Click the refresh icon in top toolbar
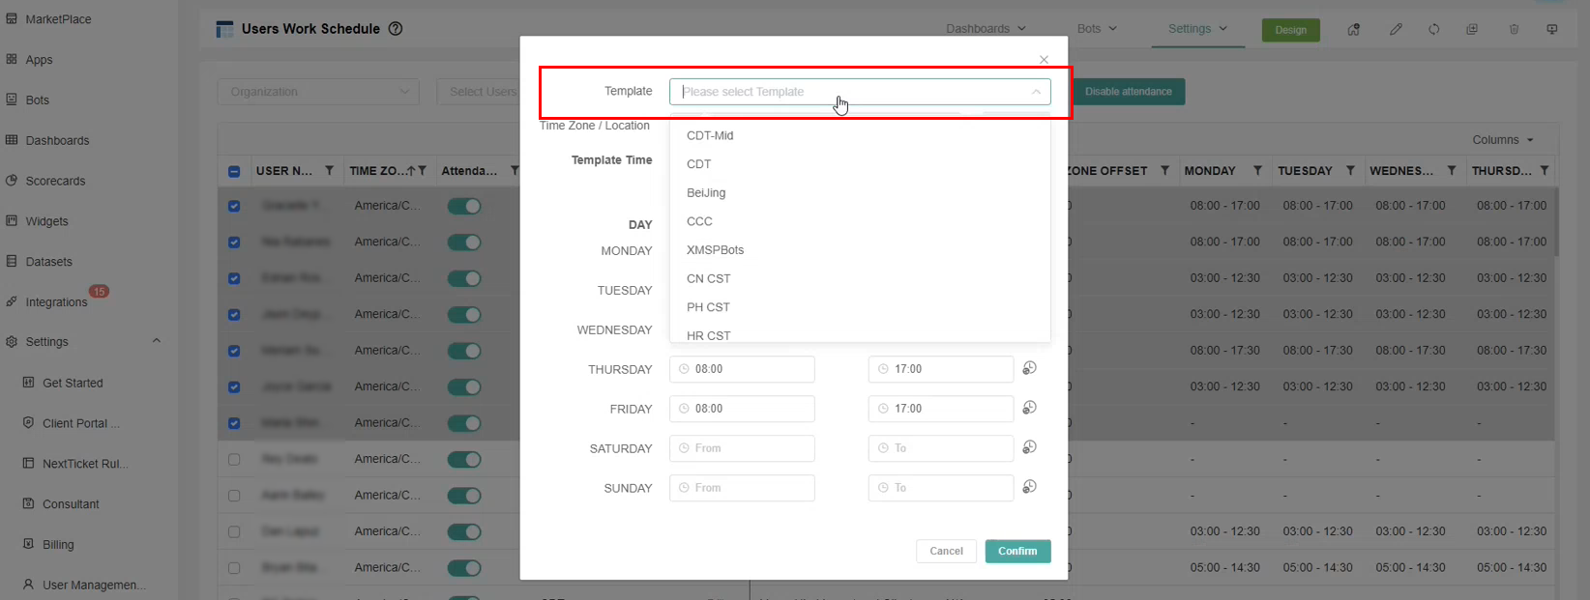Viewport: 1590px width, 600px height. pos(1433,29)
